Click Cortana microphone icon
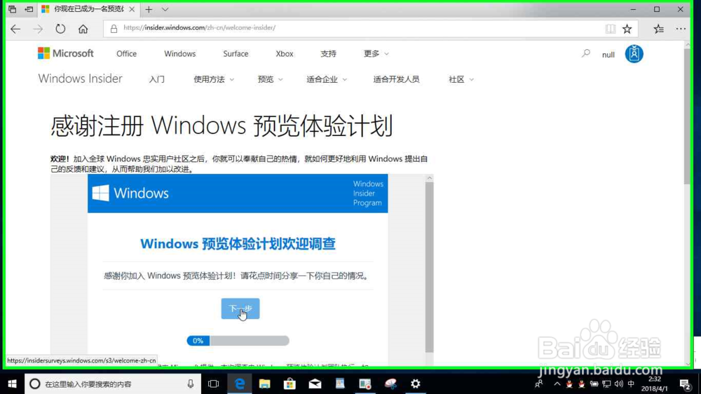701x394 pixels. coord(191,383)
